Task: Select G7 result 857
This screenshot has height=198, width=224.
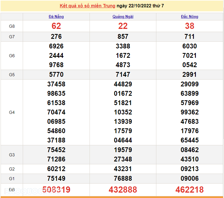Action: (123, 37)
